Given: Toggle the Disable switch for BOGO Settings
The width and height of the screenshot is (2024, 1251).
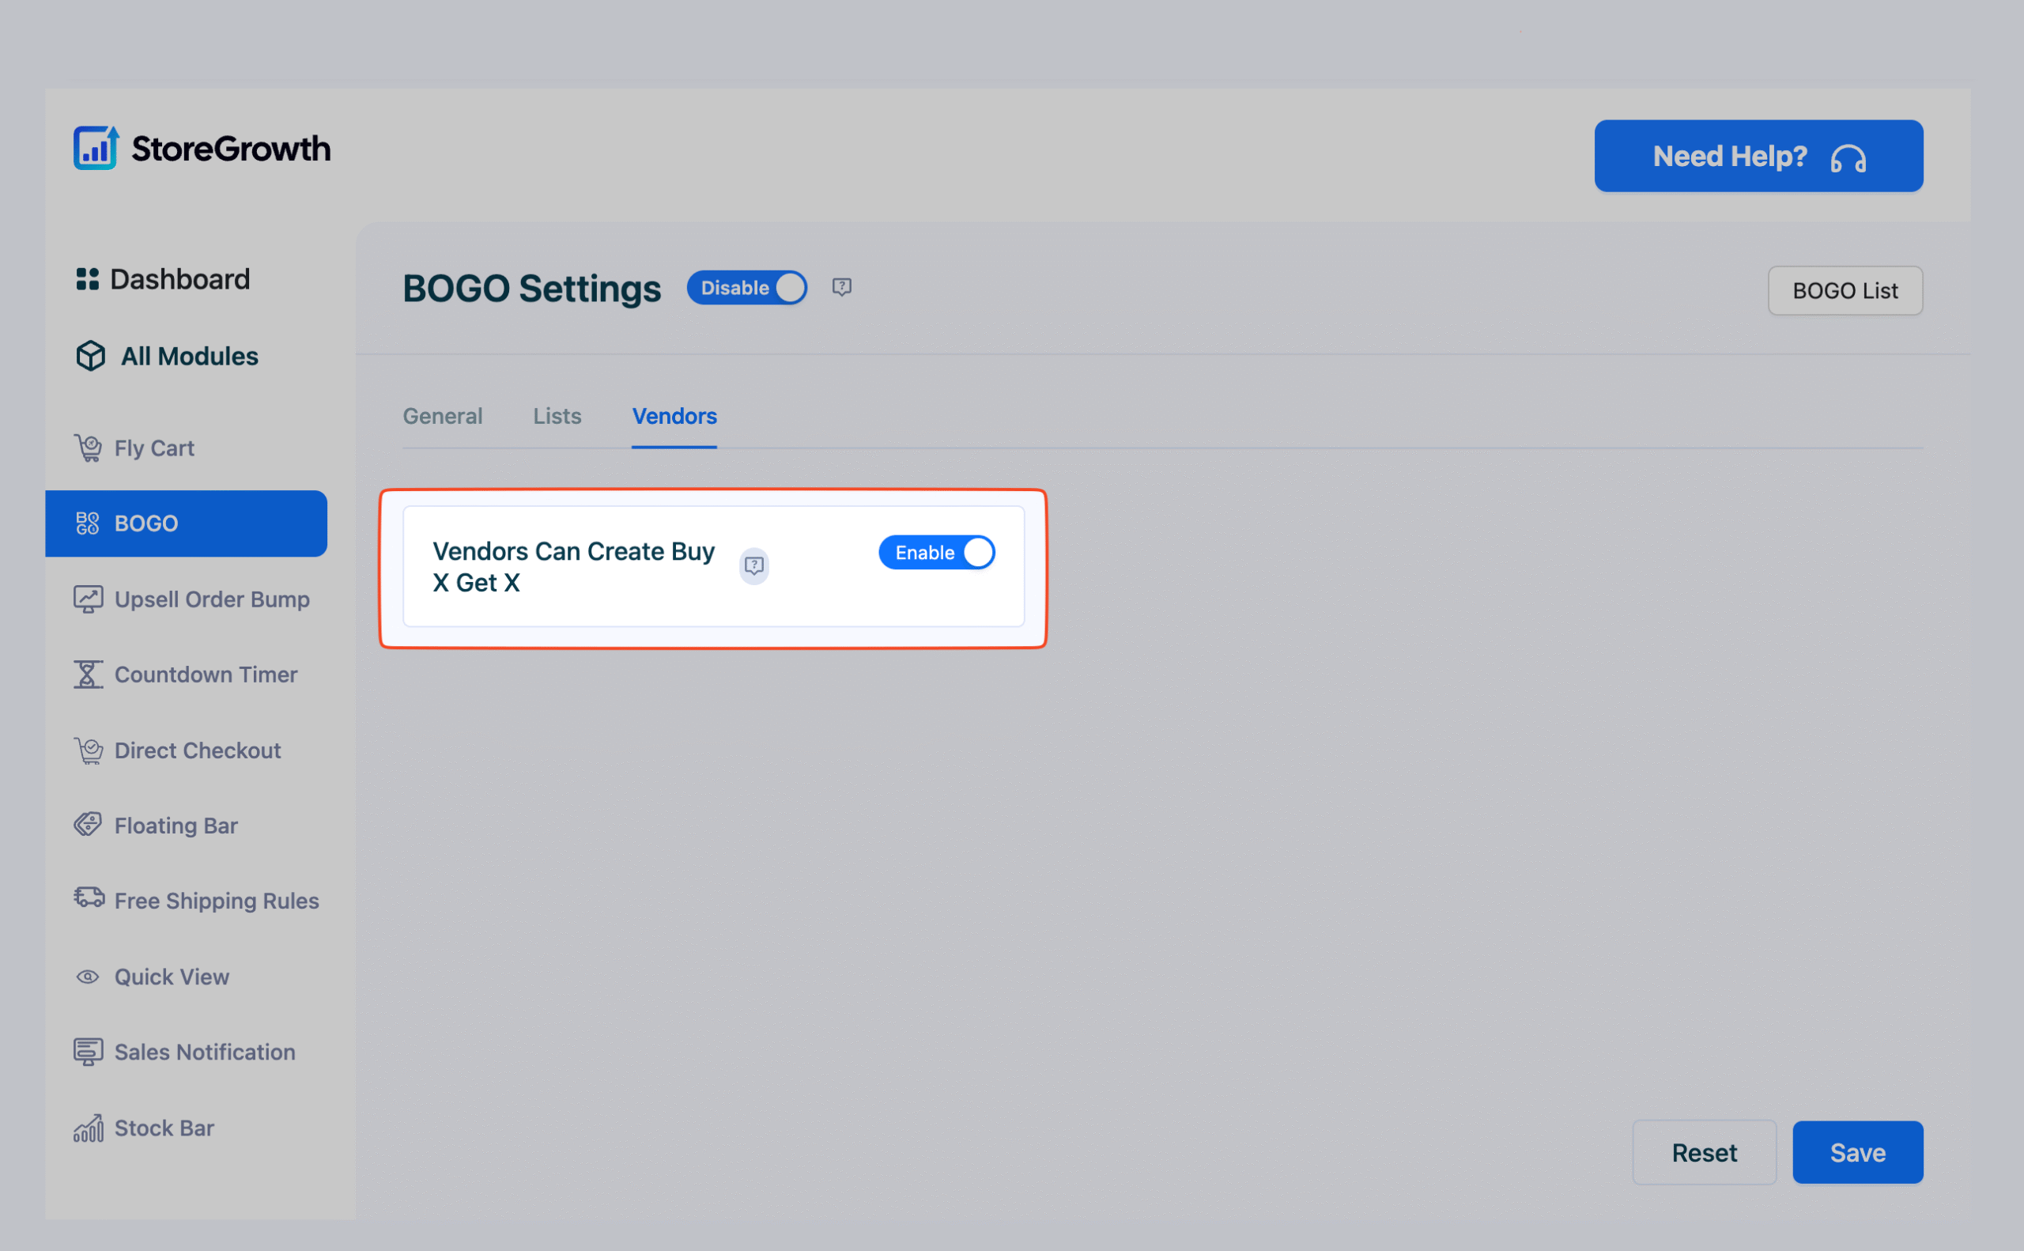Looking at the screenshot, I should click(x=746, y=287).
